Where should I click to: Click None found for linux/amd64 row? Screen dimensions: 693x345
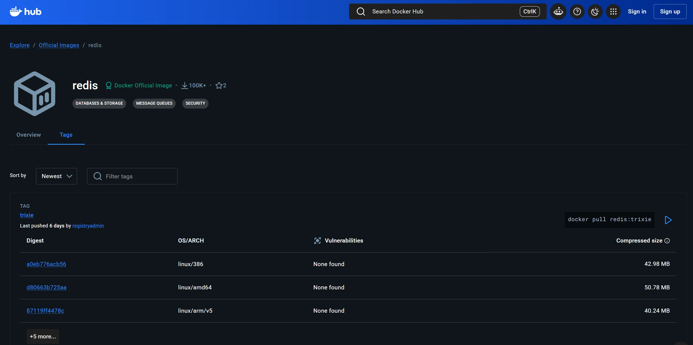coord(329,287)
